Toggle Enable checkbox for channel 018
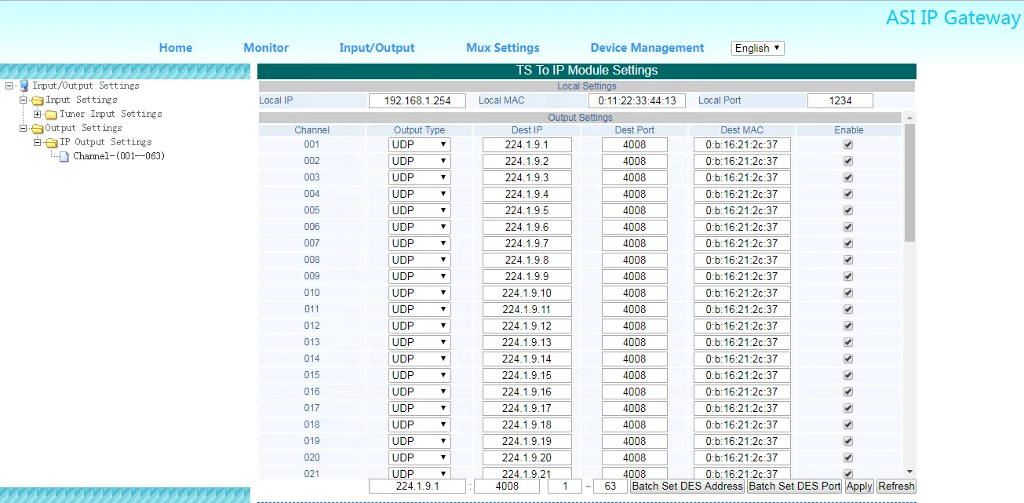1024x503 pixels. coord(848,425)
